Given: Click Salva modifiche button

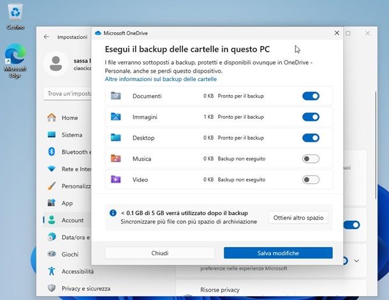Looking at the screenshot, I should 278,253.
